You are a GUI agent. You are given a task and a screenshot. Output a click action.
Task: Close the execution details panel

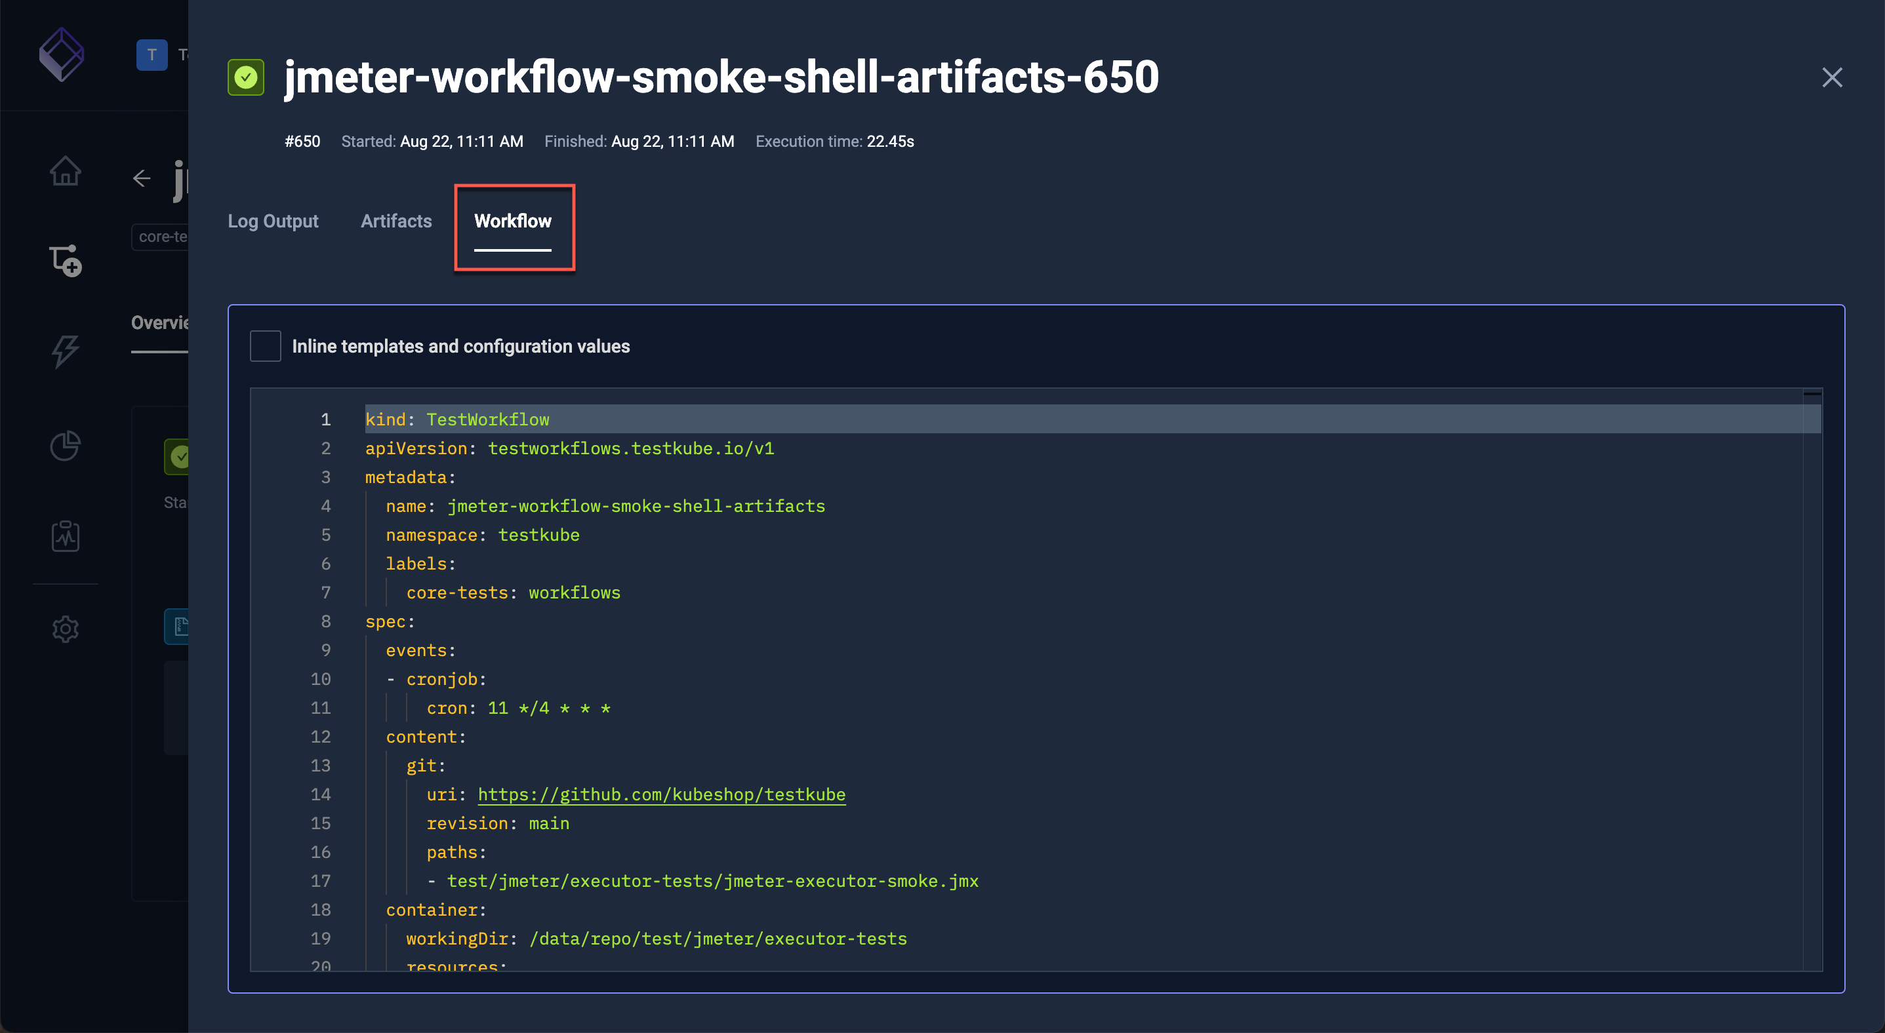(1832, 77)
